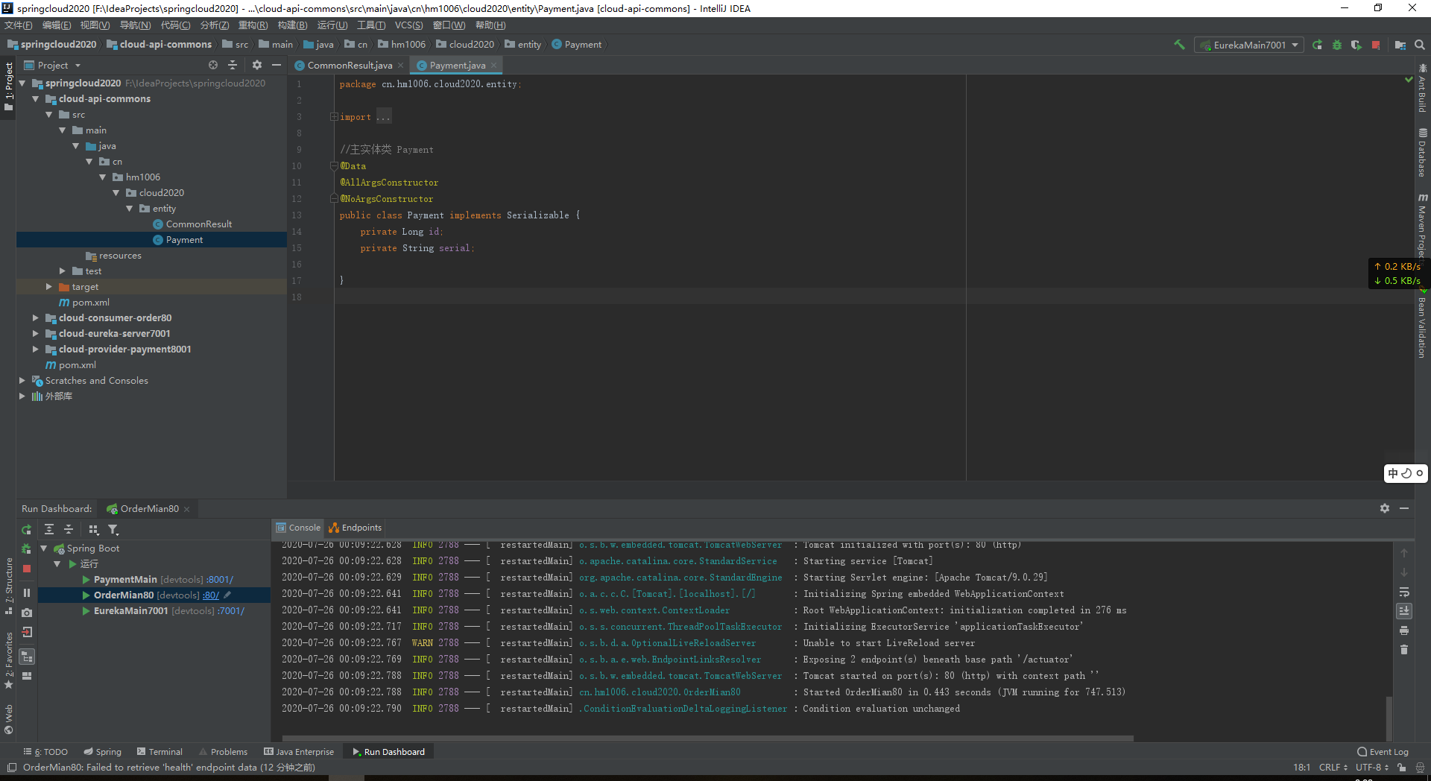Click the Run Dashboard Exit icon

27,632
